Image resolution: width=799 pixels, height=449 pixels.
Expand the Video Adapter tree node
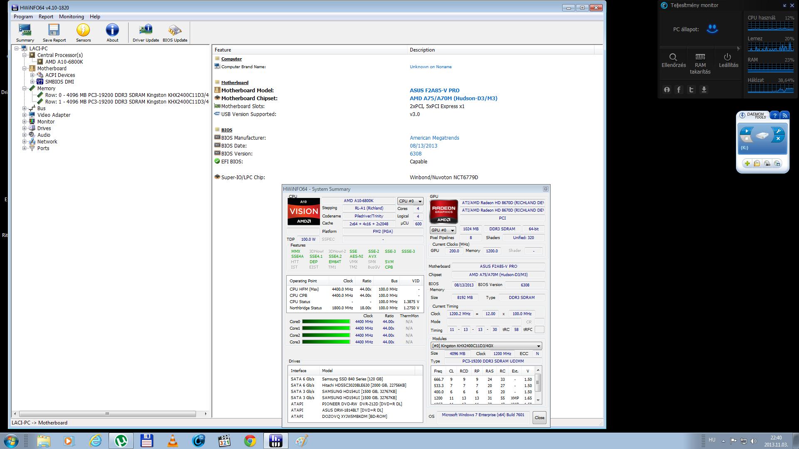[x=25, y=115]
